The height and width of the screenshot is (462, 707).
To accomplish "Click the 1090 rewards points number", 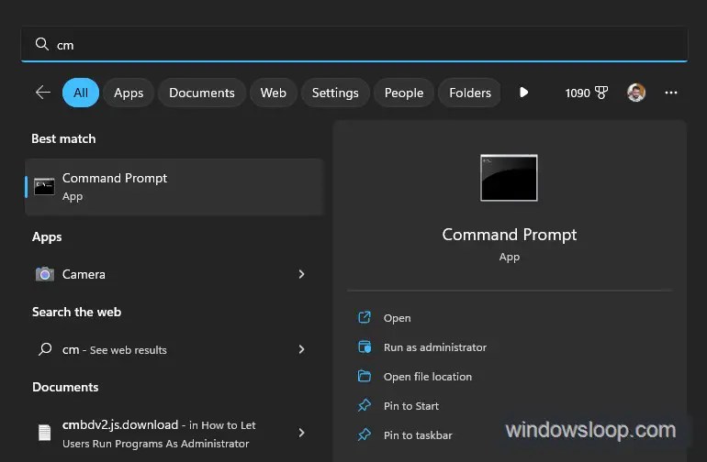I will (x=578, y=93).
